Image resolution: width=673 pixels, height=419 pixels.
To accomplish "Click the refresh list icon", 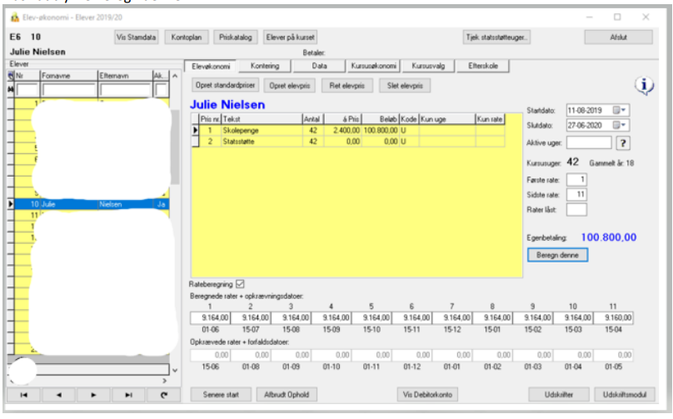I will tap(163, 395).
